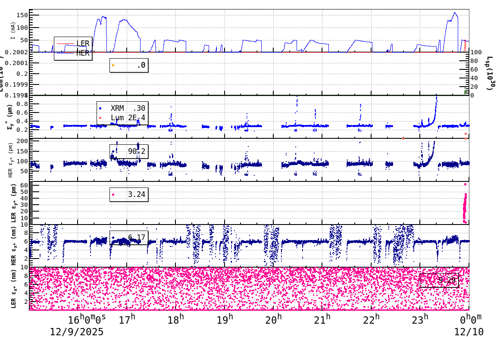
Task: Click the 3.24 value box
Action: [129, 194]
